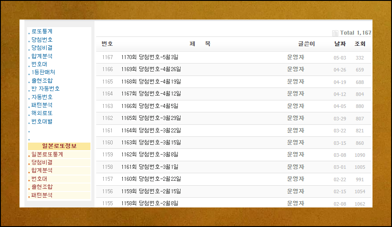
Task: Open the blue 합계분석 sidebar link
Action: pos(42,56)
